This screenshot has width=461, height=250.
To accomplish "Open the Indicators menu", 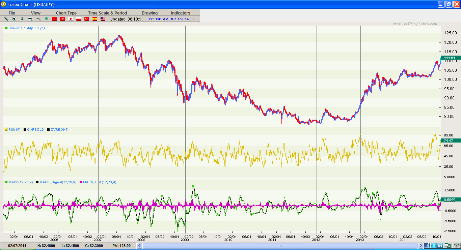I will (181, 13).
